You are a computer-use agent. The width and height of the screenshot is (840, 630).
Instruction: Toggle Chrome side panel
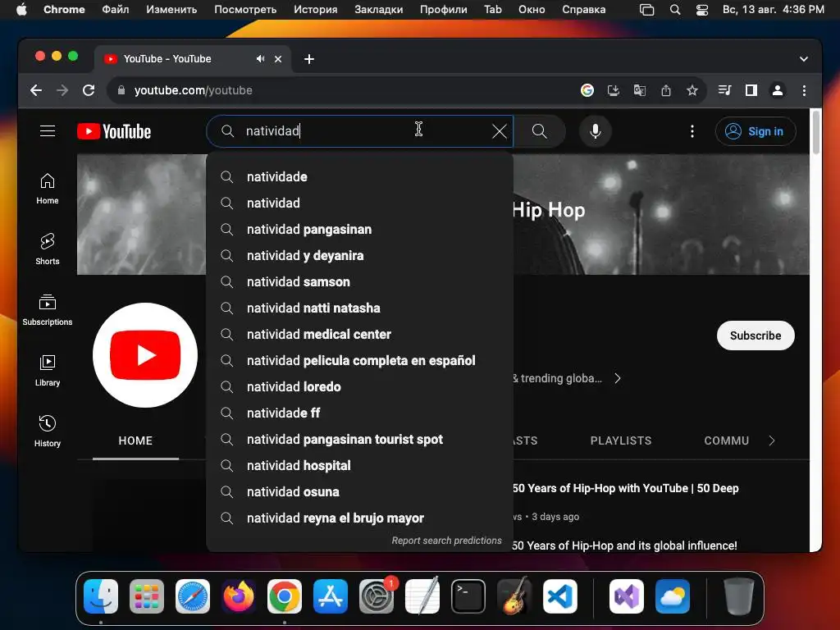(x=751, y=90)
